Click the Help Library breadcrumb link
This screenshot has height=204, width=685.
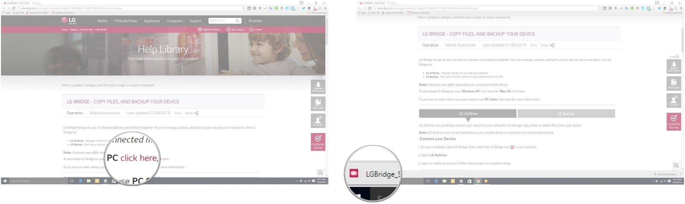[101, 30]
